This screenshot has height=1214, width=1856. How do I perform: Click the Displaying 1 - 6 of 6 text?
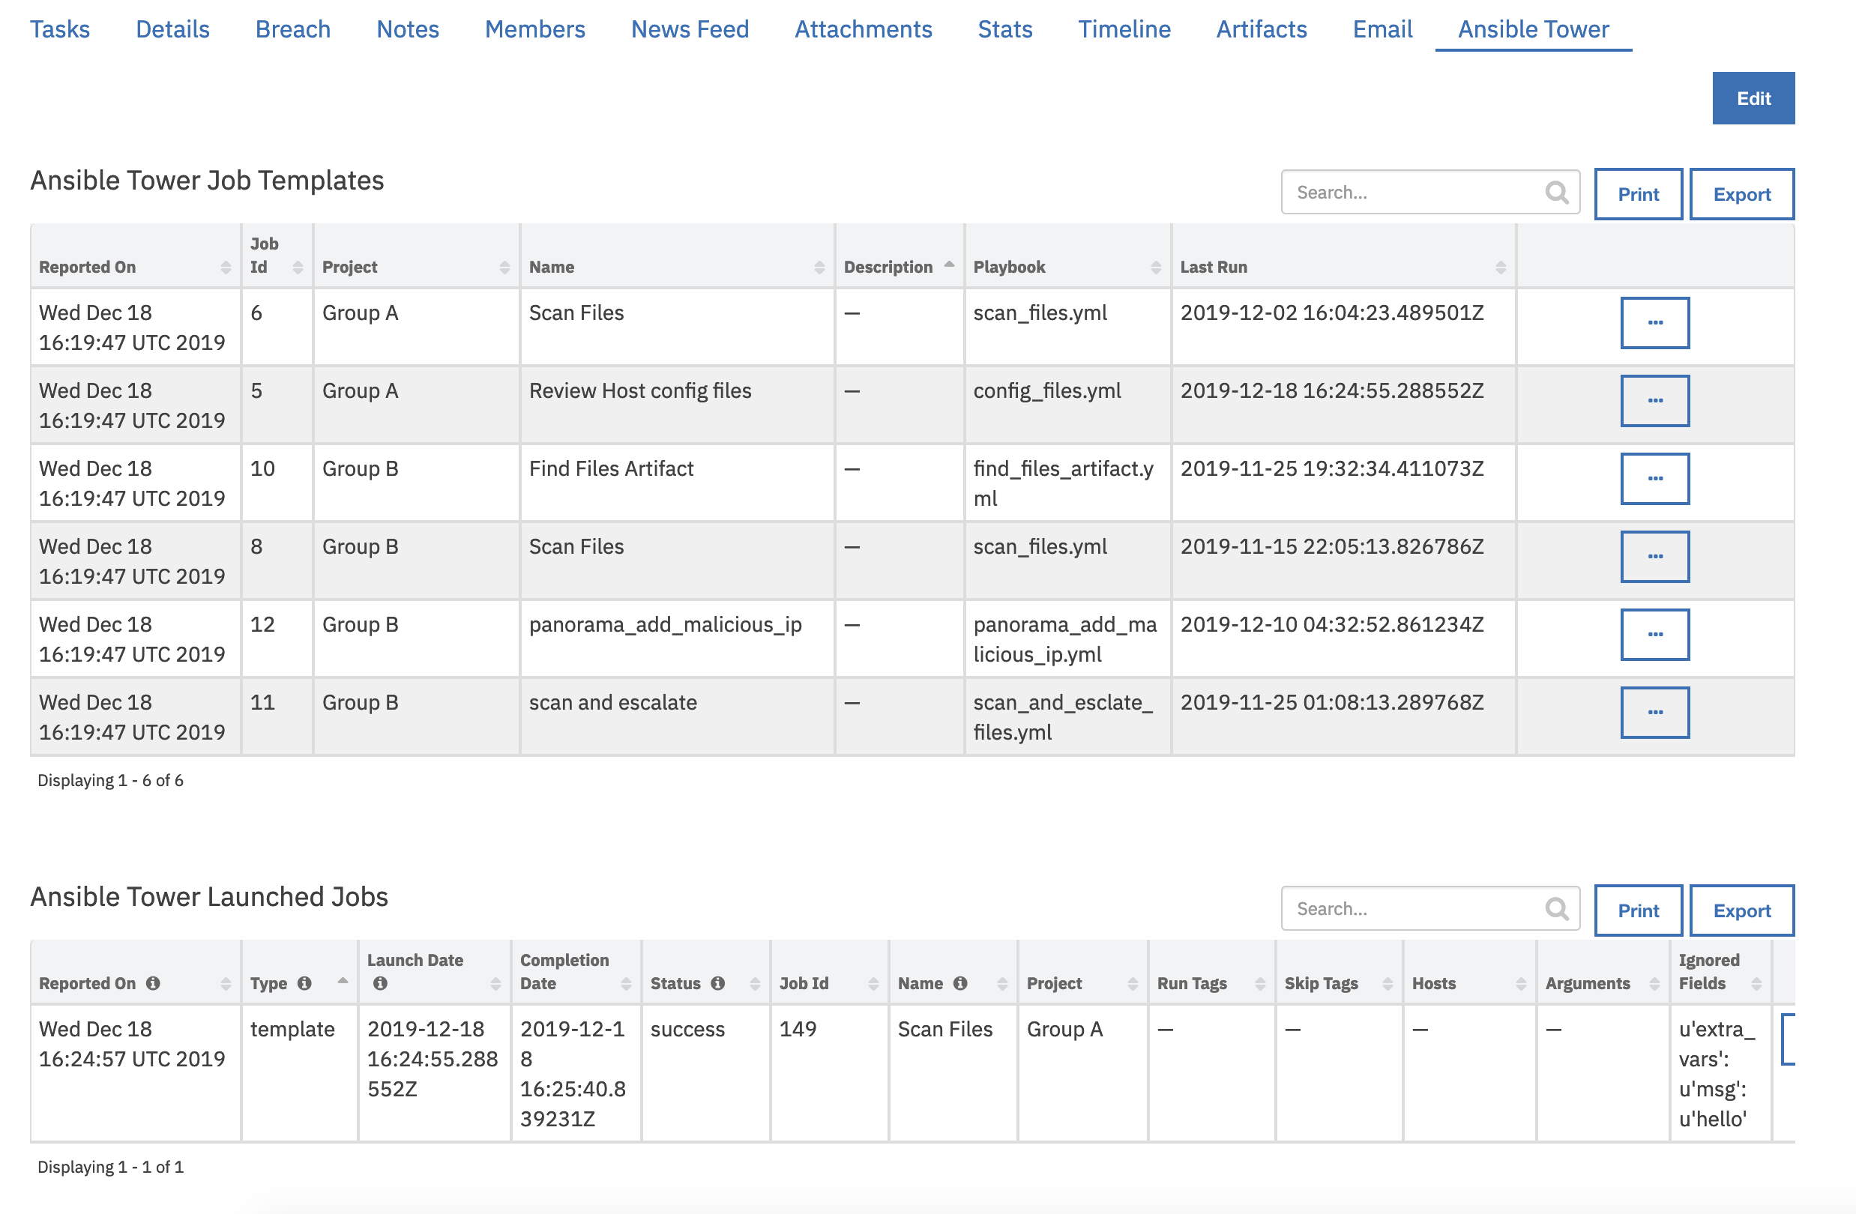pos(110,781)
